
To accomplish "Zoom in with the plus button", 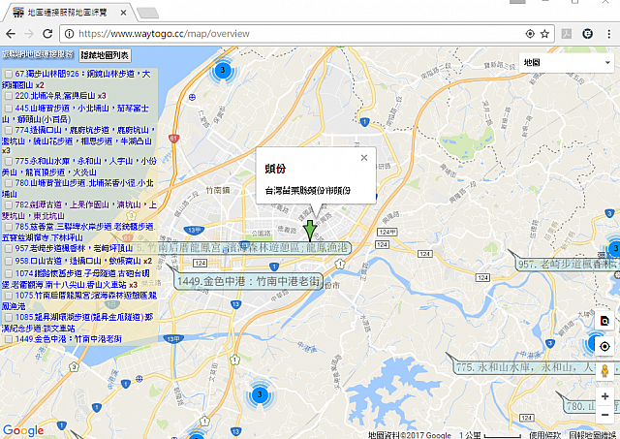I will tap(604, 396).
